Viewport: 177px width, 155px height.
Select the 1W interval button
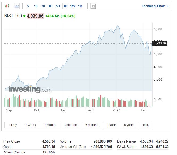(x=73, y=6)
